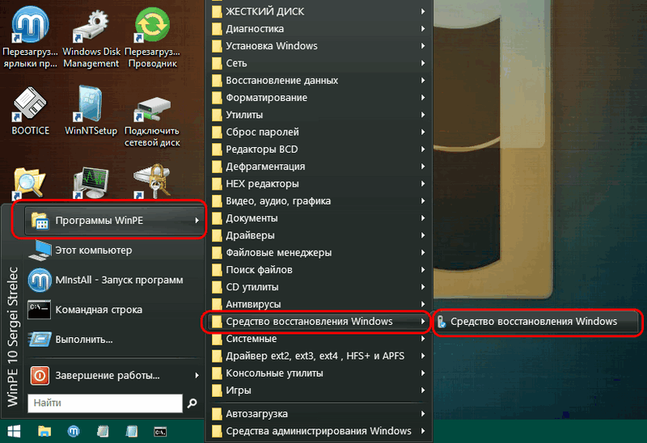This screenshot has height=443, width=647.
Task: Select Этот компьютер in start menu
Action: tap(113, 251)
